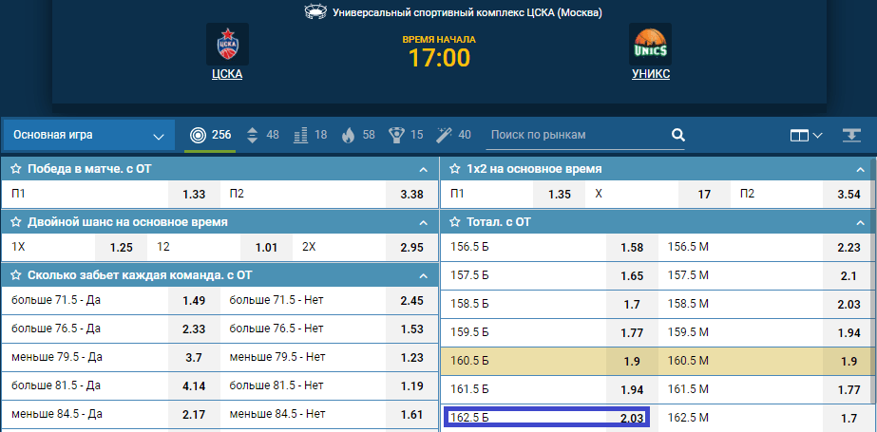The width and height of the screenshot is (877, 432).
Task: Select the highlighted 160.5 Б odds 1.9
Action: (632, 362)
